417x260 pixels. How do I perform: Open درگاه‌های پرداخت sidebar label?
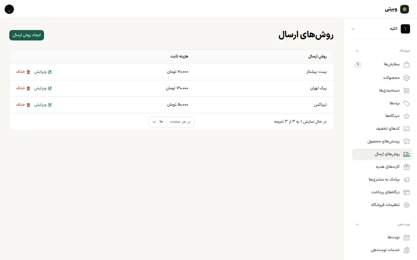[386, 192]
